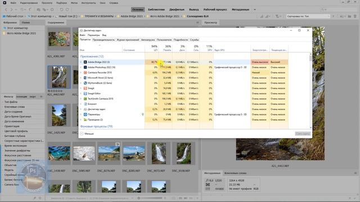Click the MyHomeBook process icon
The height and width of the screenshot is (202, 360).
pyautogui.click(x=85, y=83)
